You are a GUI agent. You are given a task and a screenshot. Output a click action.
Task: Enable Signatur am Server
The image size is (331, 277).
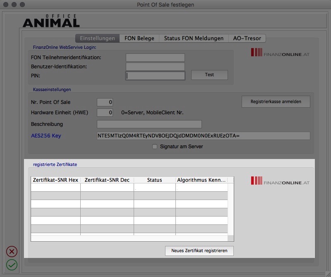click(x=155, y=146)
